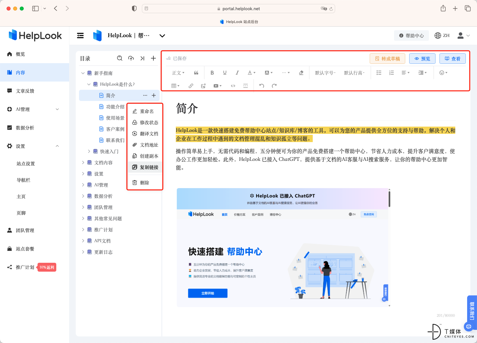Collapse the directory panel with arrow icon
This screenshot has width=477, height=343.
tap(142, 58)
